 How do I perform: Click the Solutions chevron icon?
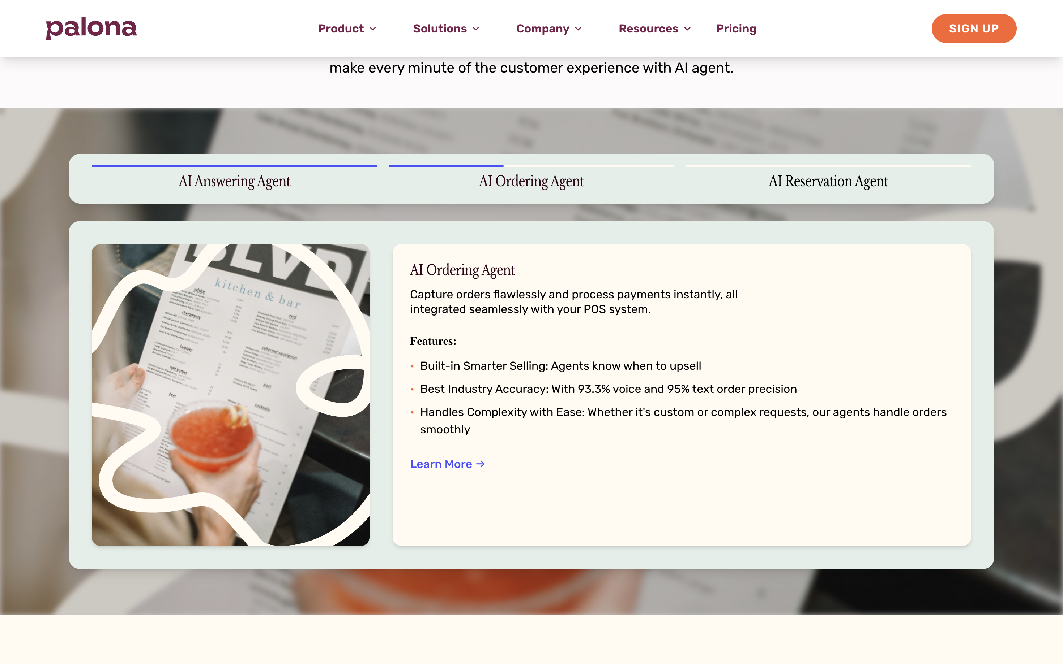click(x=477, y=29)
